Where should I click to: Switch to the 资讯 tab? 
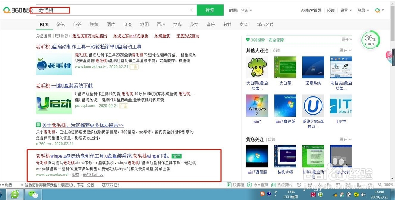click(x=61, y=25)
